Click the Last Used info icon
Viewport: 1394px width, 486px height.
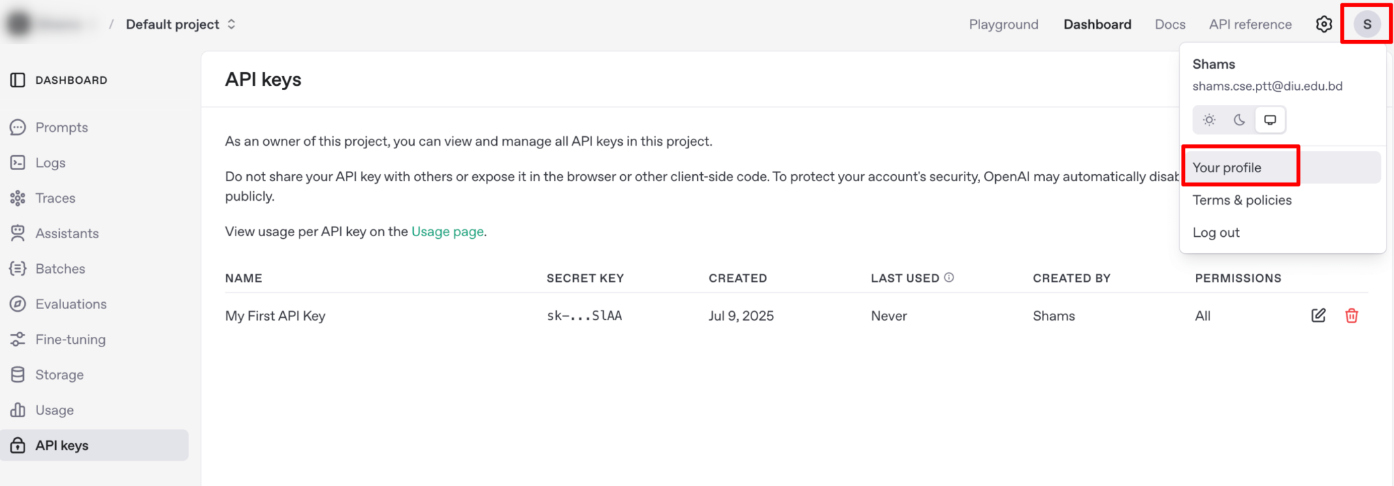coord(949,278)
